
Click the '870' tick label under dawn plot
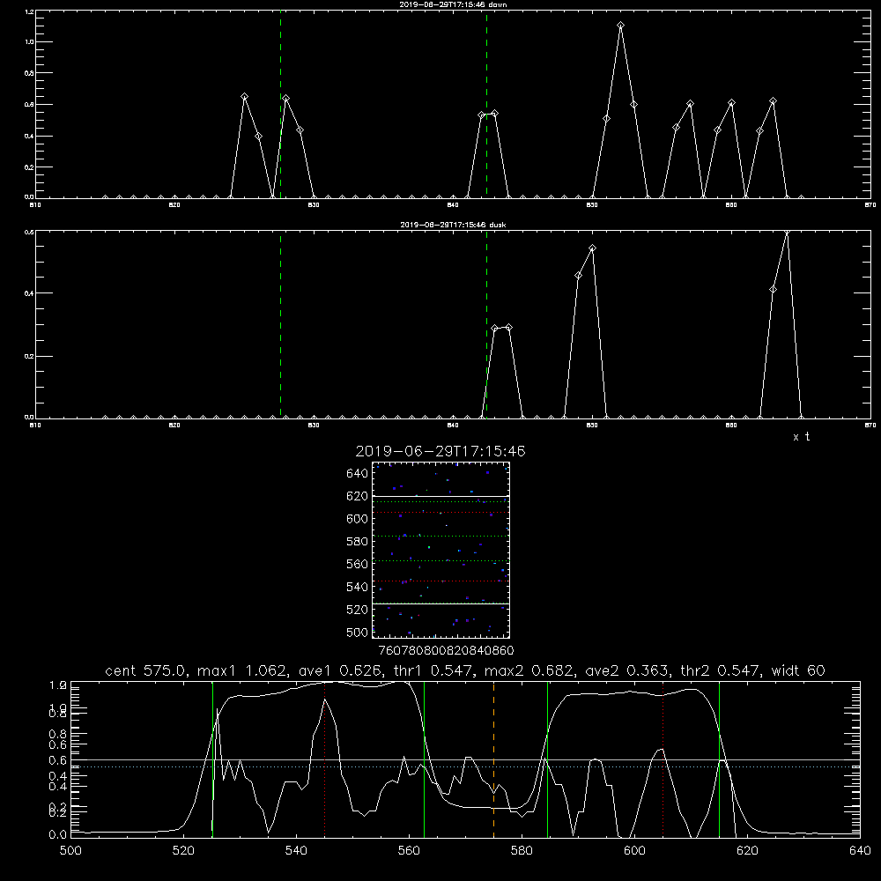click(x=870, y=205)
